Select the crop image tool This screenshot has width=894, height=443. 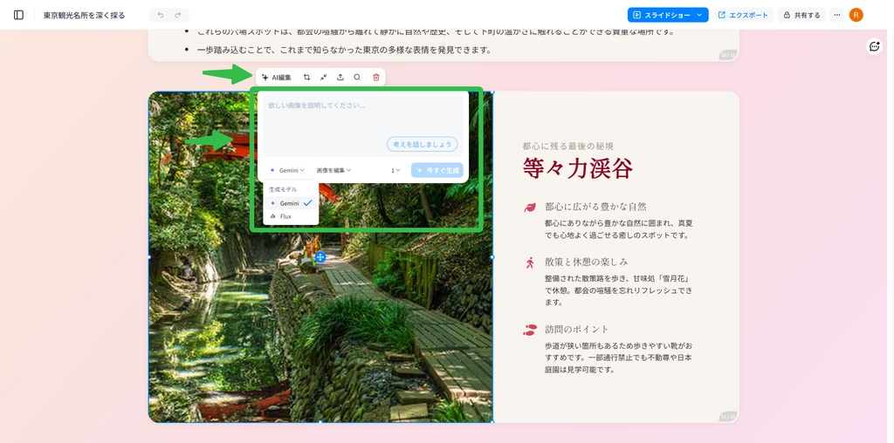point(306,78)
